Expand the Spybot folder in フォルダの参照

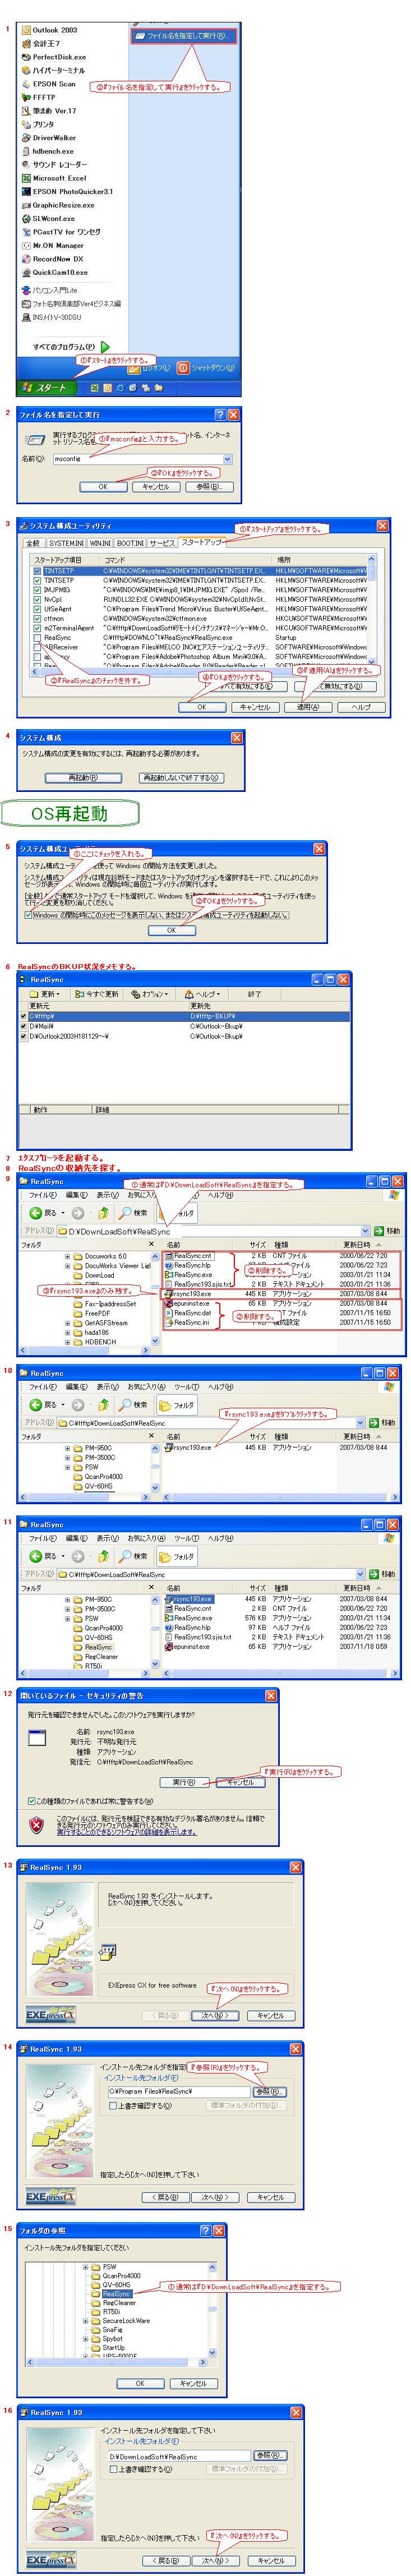pyautogui.click(x=86, y=2339)
